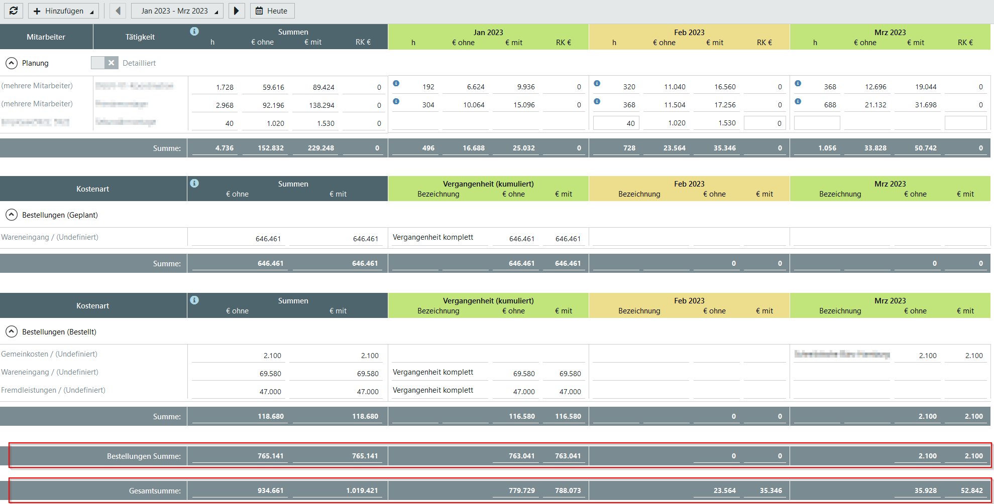Open the Jan 2023 - Mrz 2023 range dropdown
This screenshot has width=994, height=504.
pos(177,11)
